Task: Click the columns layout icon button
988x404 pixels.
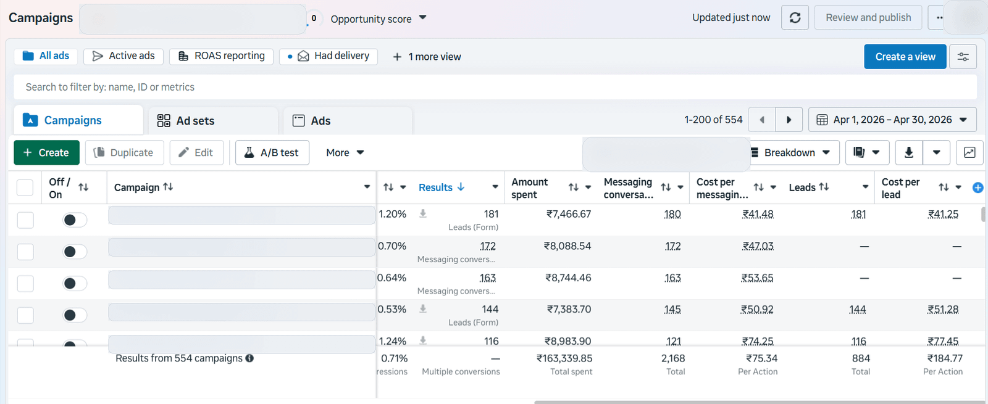Action: (x=867, y=152)
